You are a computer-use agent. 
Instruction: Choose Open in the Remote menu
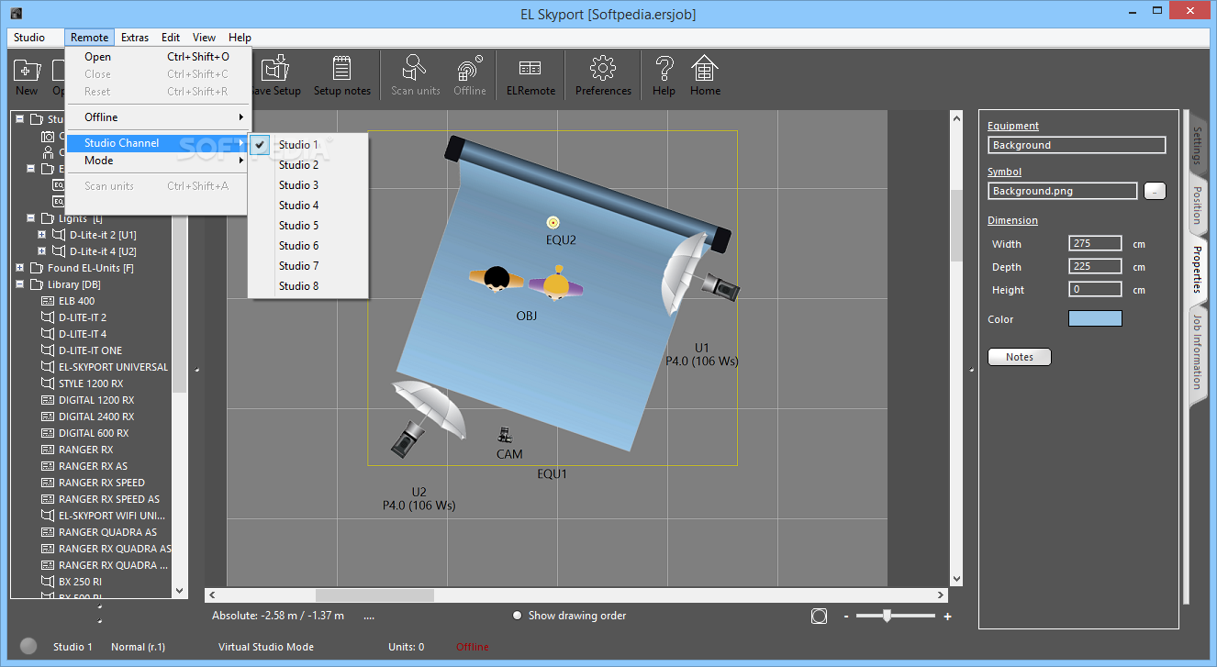point(158,57)
